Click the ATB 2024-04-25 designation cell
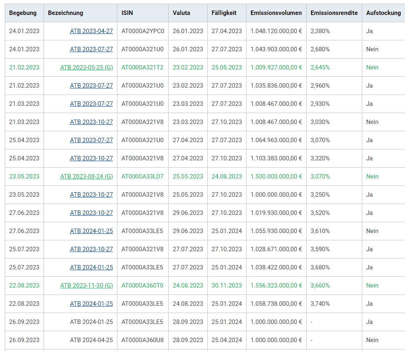Image resolution: width=405 pixels, height=351 pixels. click(x=91, y=340)
